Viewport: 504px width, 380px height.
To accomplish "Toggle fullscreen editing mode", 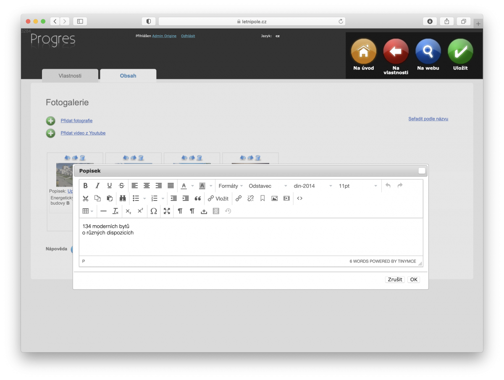I will click(167, 211).
